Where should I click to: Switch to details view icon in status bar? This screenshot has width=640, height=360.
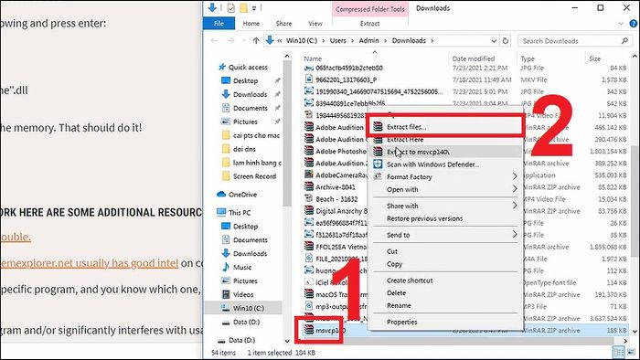click(618, 353)
